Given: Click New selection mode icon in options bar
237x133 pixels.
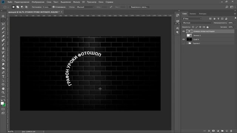Looking at the screenshot, I should click(x=13, y=7).
